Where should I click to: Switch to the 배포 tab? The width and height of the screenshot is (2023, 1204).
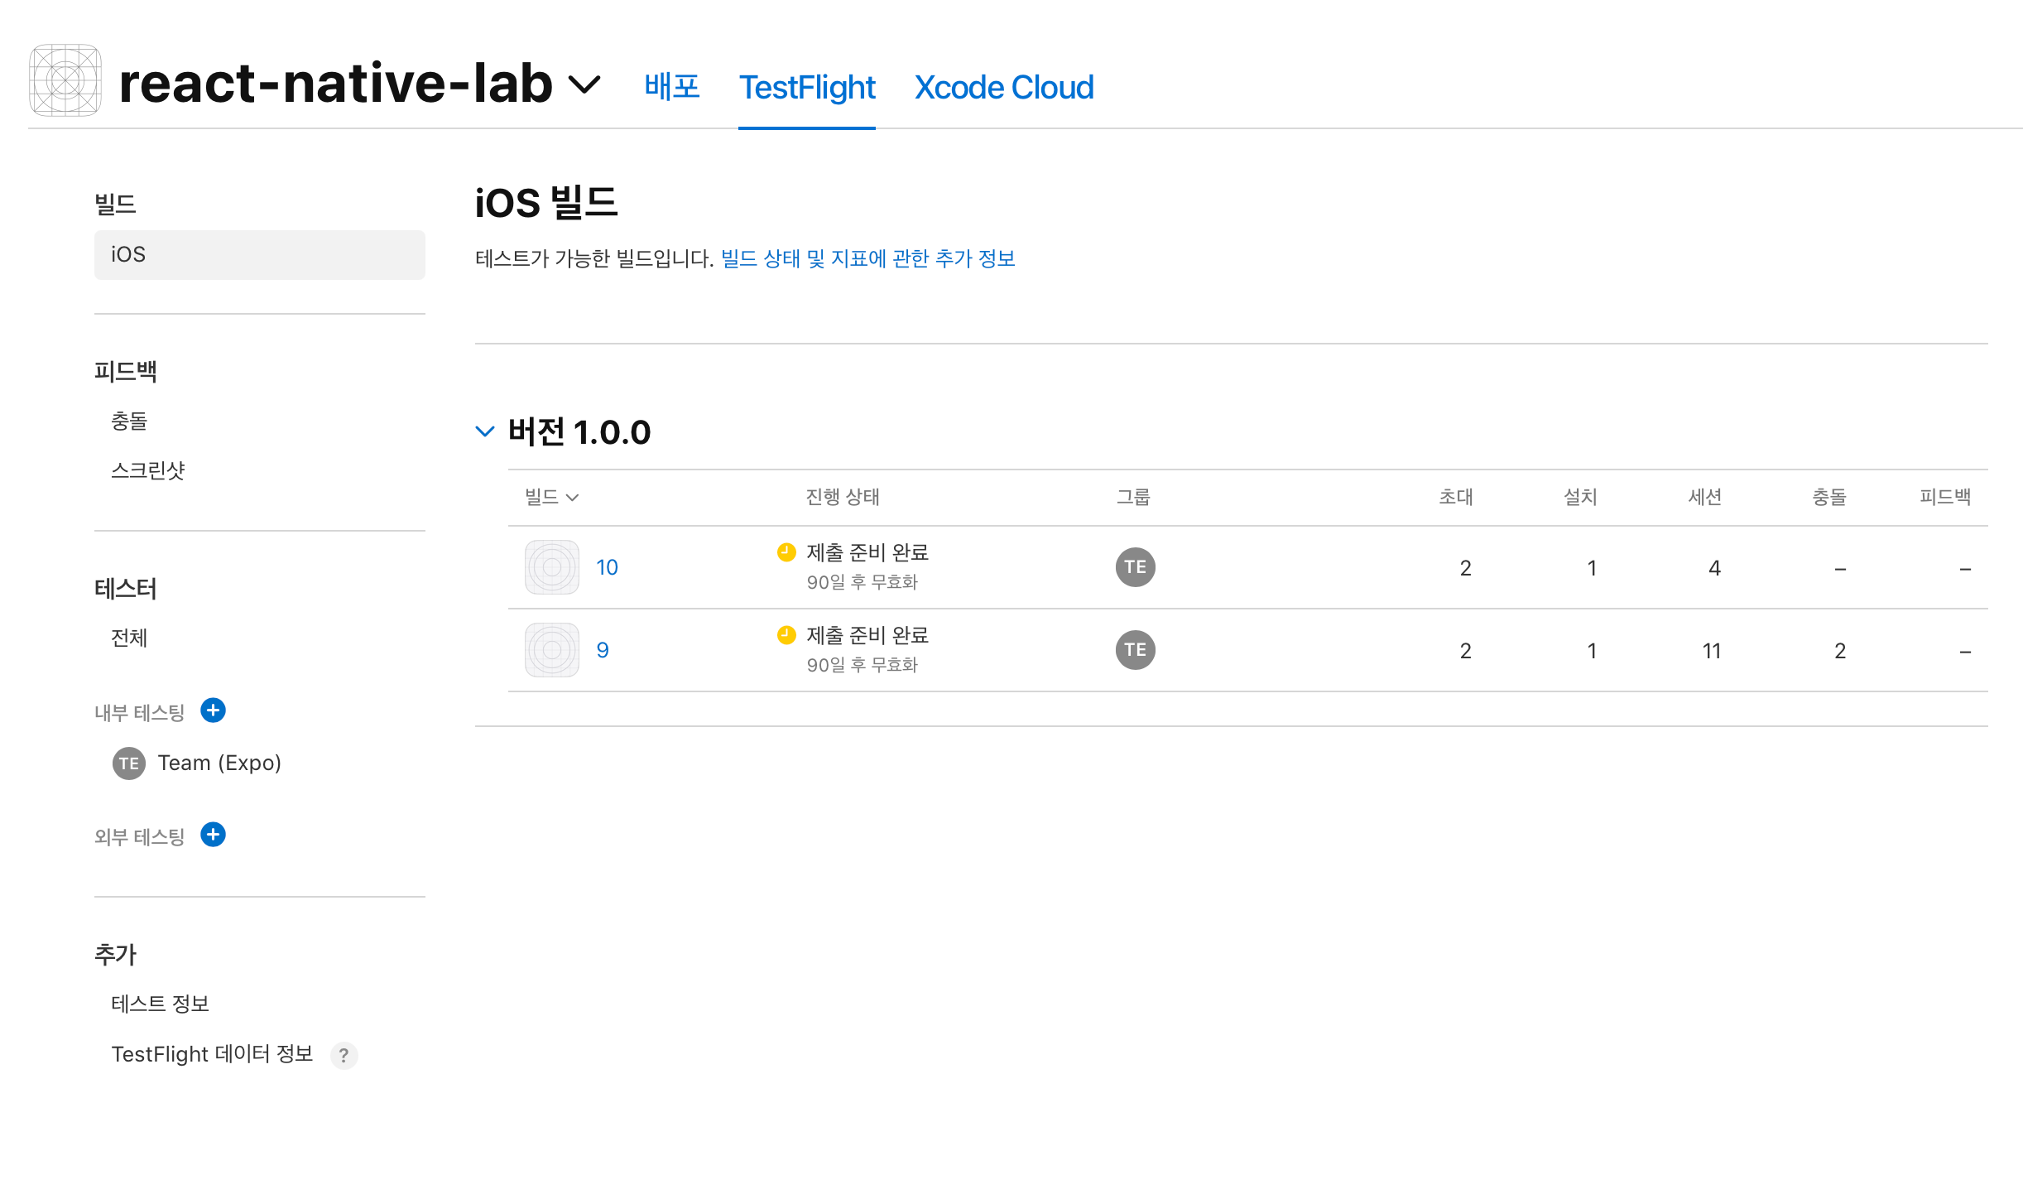[x=672, y=87]
